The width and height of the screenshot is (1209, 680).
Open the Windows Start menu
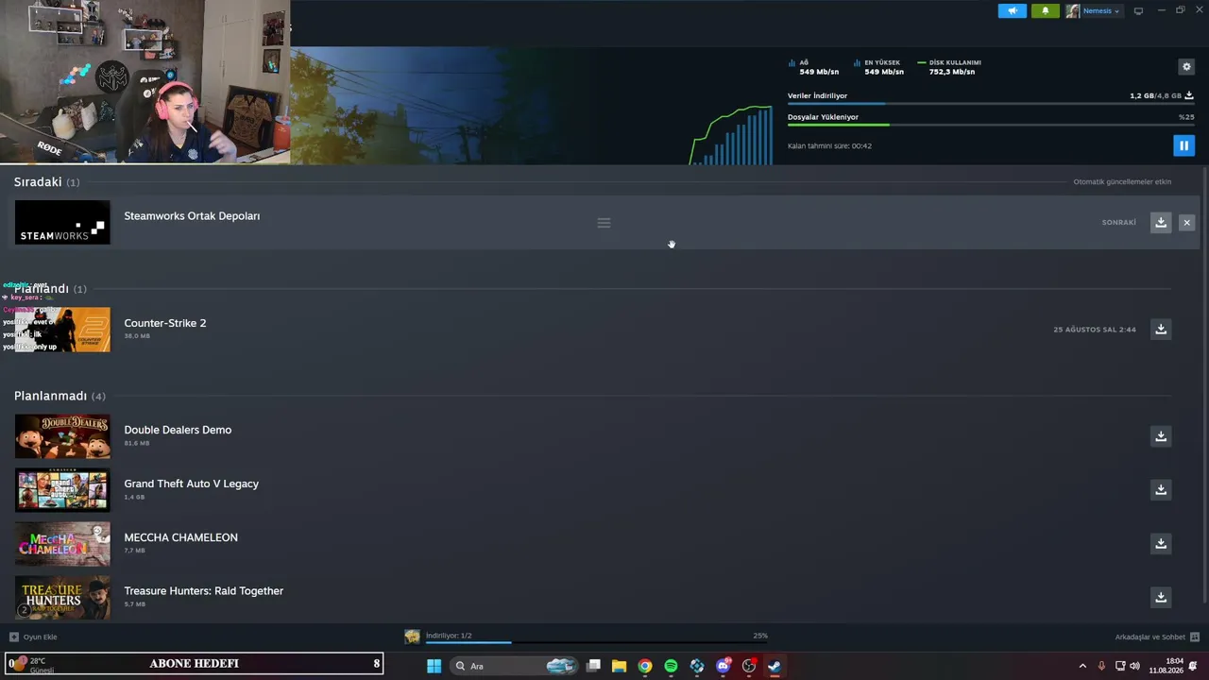[x=434, y=666]
